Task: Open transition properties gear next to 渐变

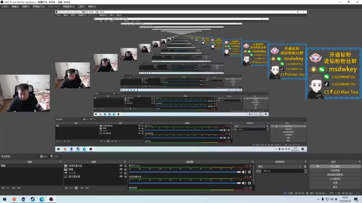Action: tap(305, 166)
